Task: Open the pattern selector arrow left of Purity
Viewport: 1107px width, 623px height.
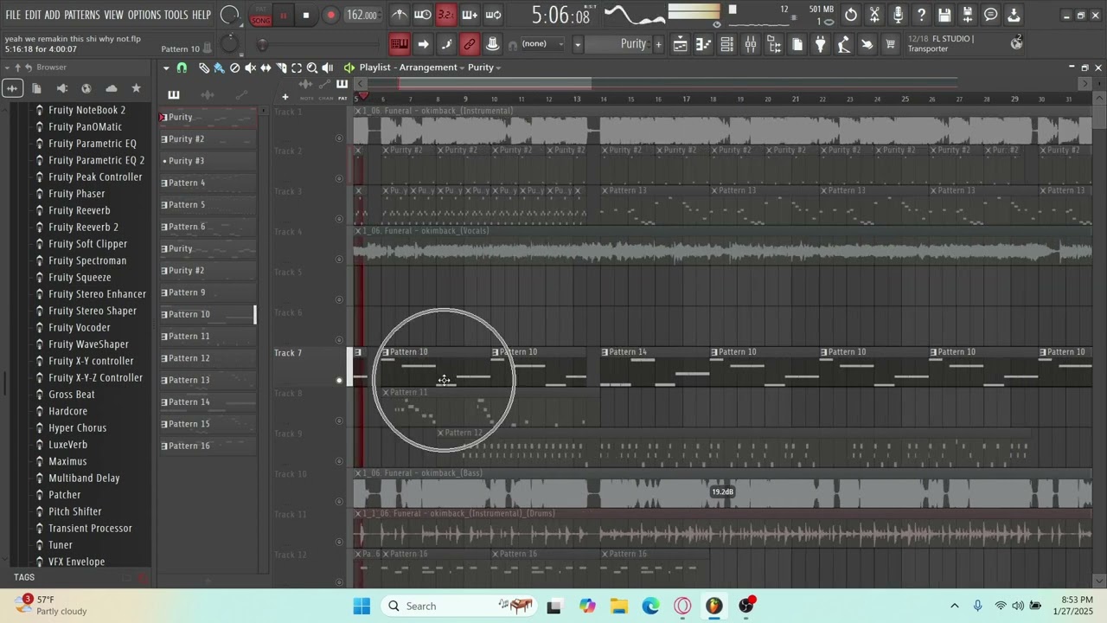Action: click(x=578, y=44)
